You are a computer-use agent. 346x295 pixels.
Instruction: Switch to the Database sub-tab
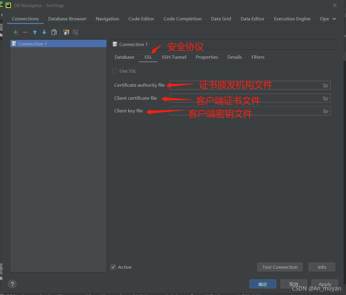pos(125,57)
